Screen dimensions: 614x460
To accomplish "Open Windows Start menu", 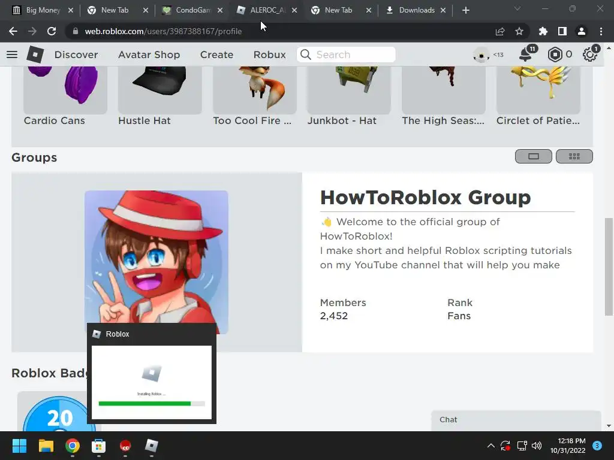I will point(19,446).
